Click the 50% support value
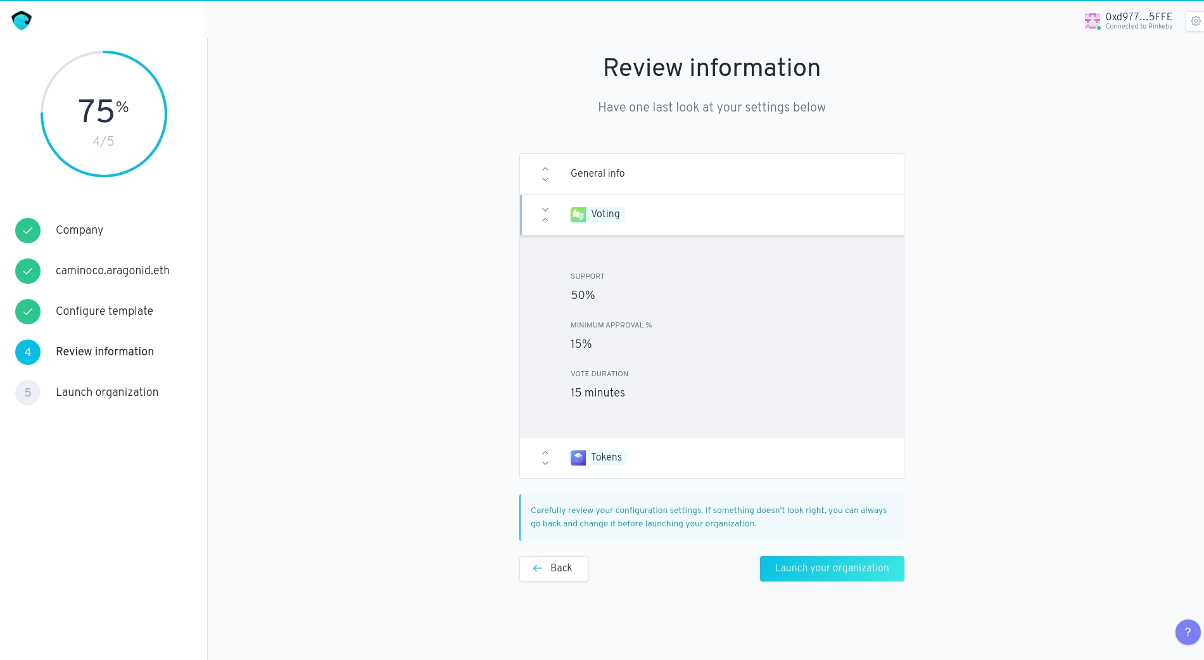This screenshot has width=1204, height=660. coord(583,295)
